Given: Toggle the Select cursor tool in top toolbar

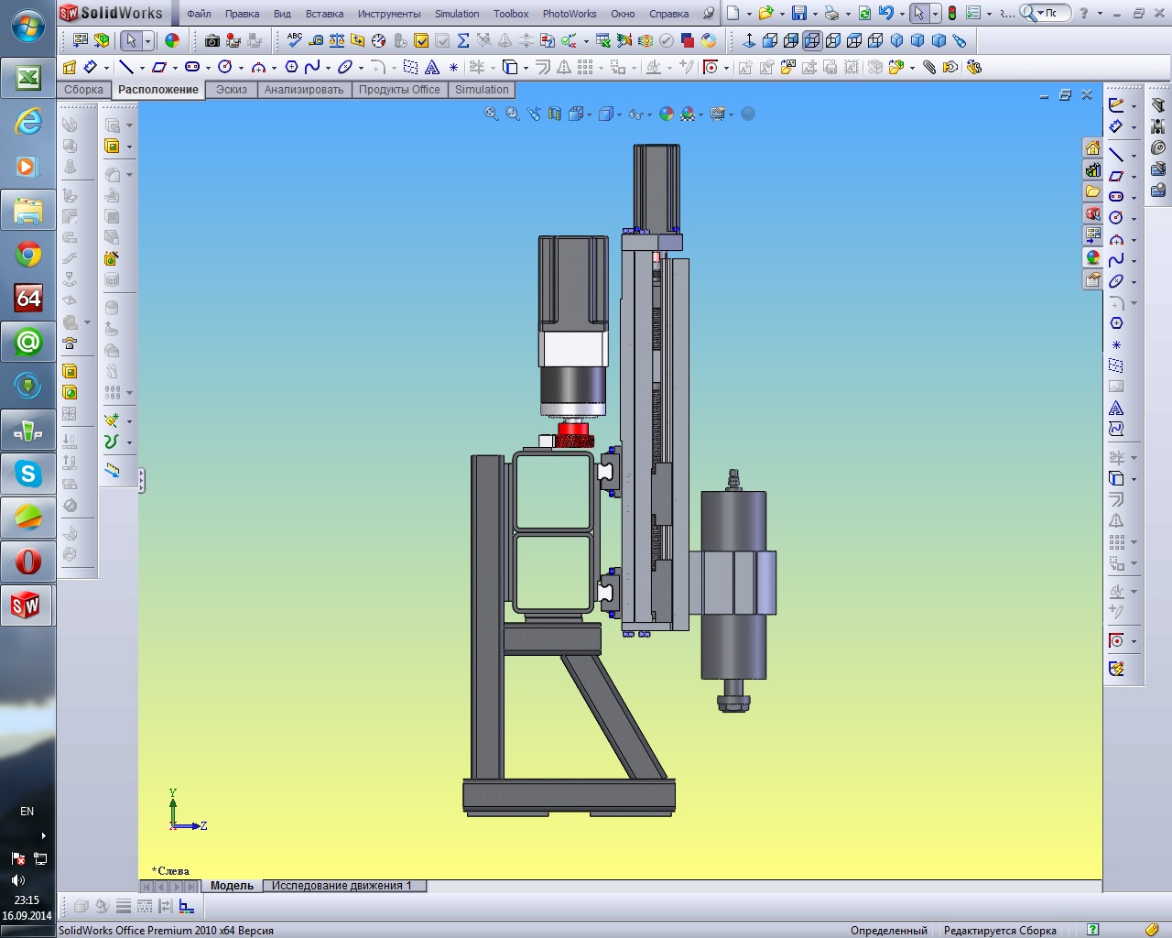Looking at the screenshot, I should (x=131, y=40).
